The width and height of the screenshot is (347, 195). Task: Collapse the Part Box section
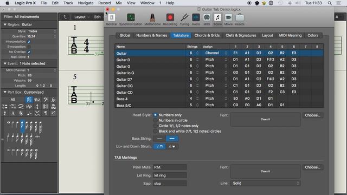pos(5,92)
